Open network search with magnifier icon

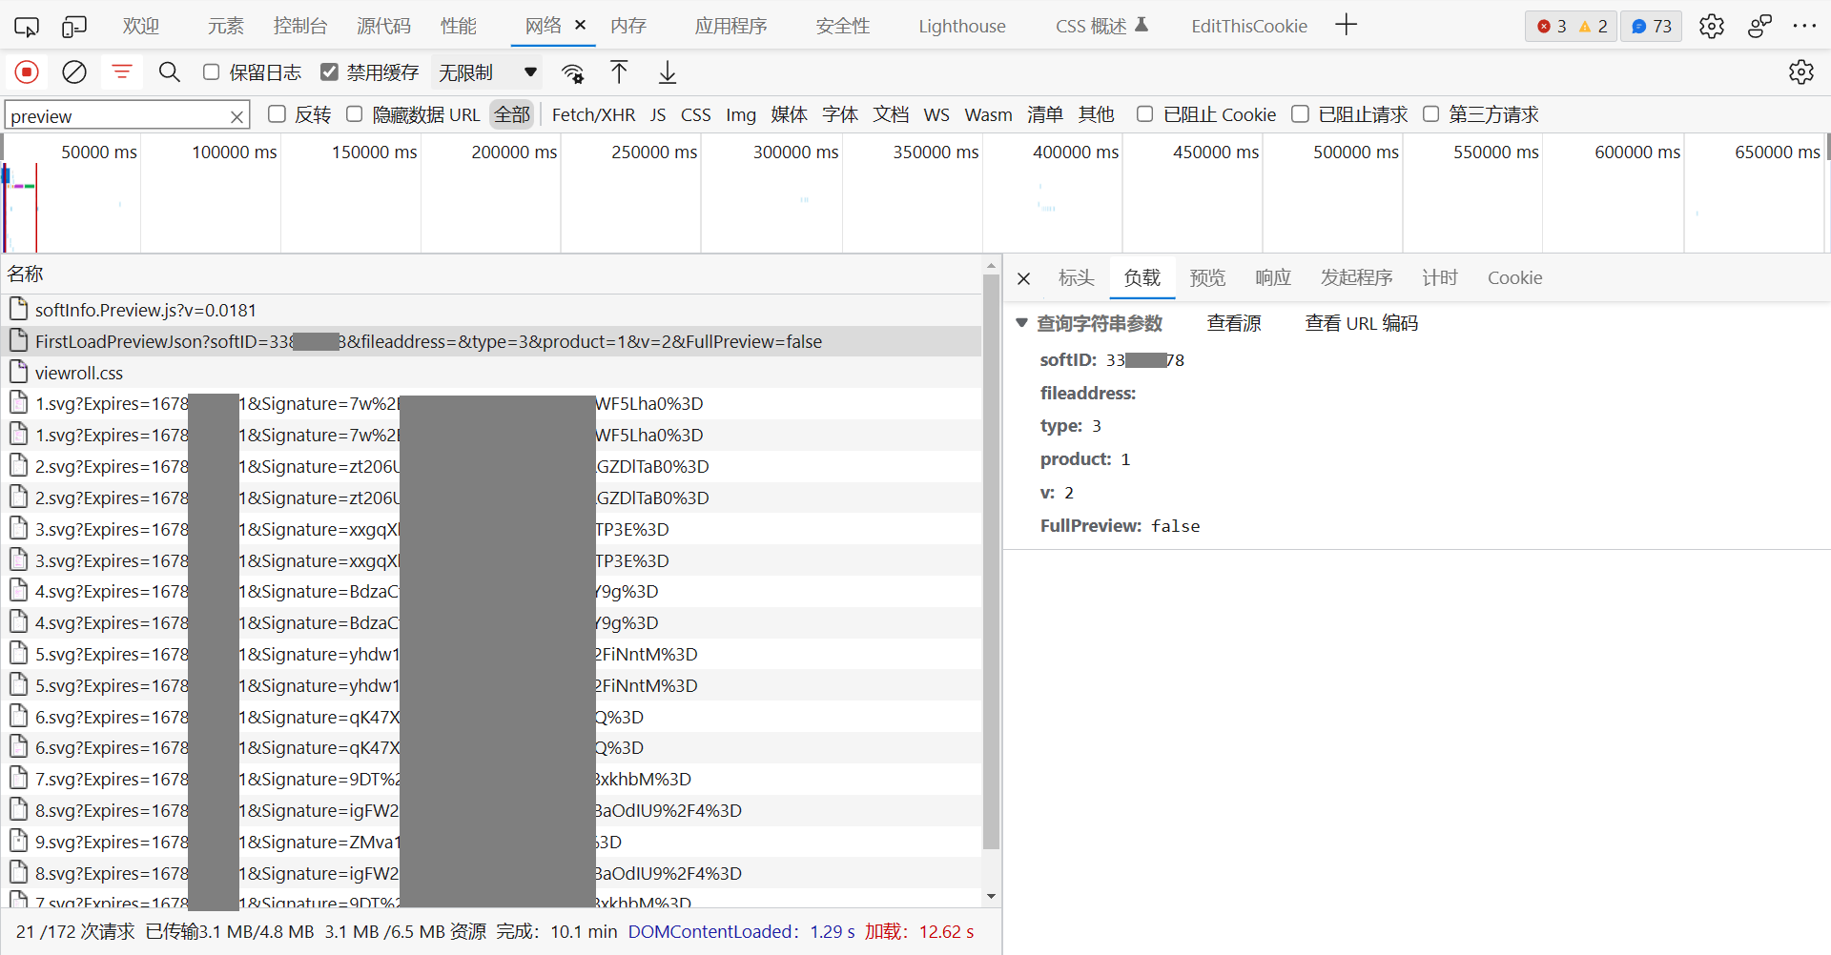pos(170,72)
